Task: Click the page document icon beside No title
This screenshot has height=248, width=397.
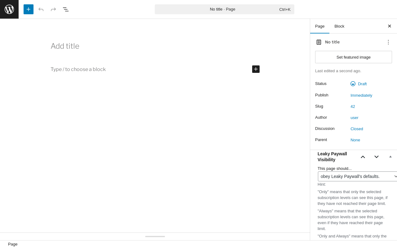Action: point(319,42)
